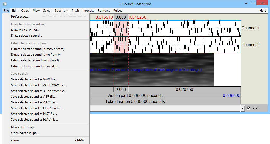Open the Formant menu

coord(104,11)
